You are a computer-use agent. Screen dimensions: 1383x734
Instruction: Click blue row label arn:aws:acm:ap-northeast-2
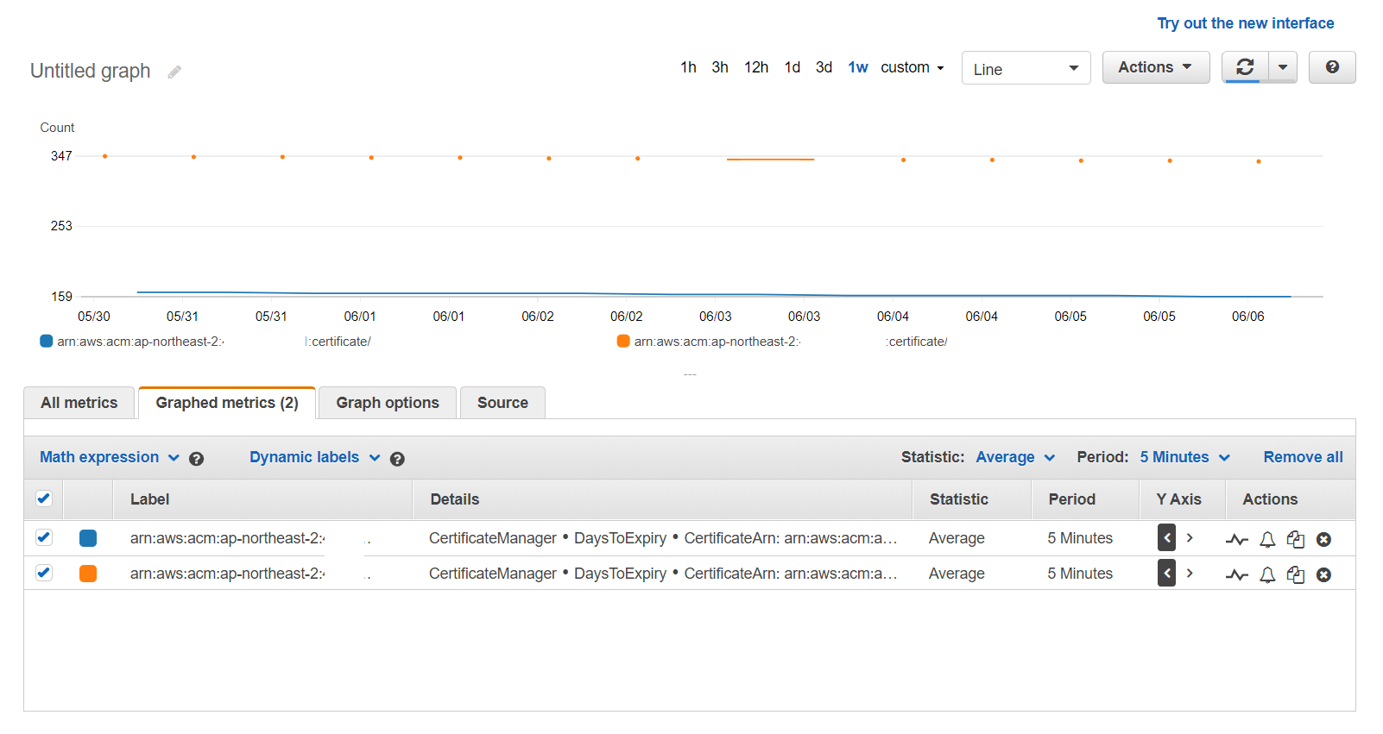point(227,538)
